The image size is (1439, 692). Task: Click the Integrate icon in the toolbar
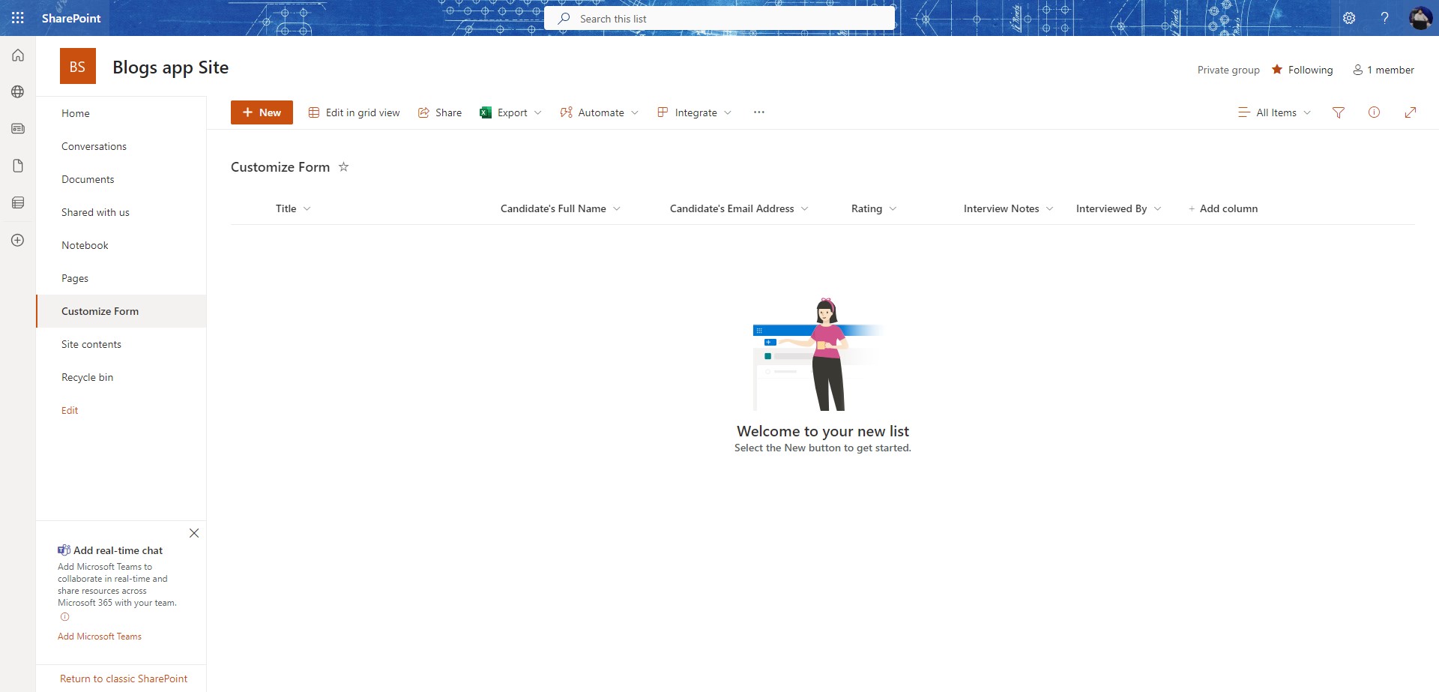tap(663, 112)
